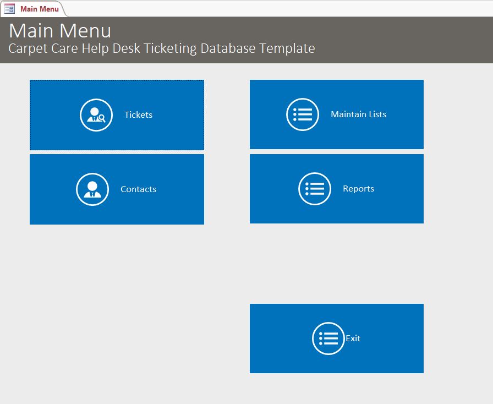Click the Tickets person-search icon
493x404 pixels.
[x=96, y=115]
